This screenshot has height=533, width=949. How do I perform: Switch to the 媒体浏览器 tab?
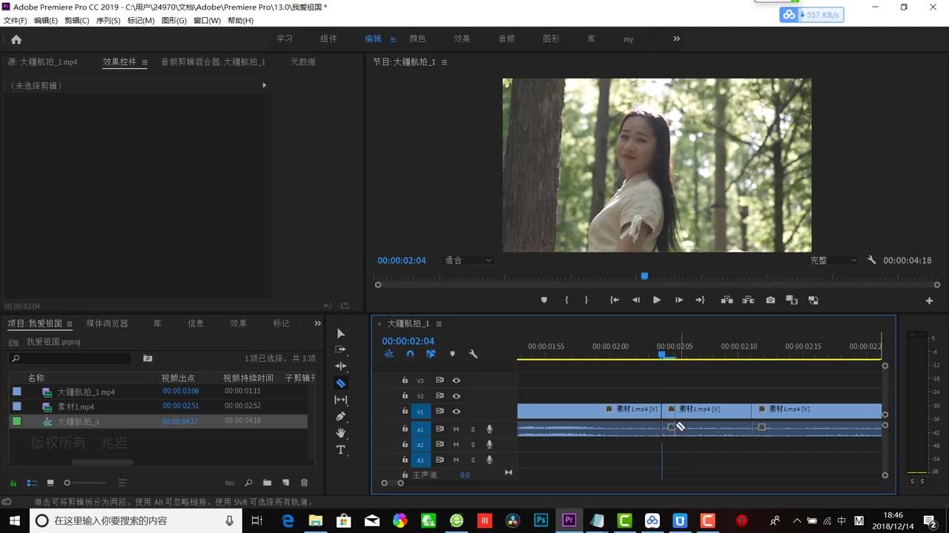pos(108,324)
